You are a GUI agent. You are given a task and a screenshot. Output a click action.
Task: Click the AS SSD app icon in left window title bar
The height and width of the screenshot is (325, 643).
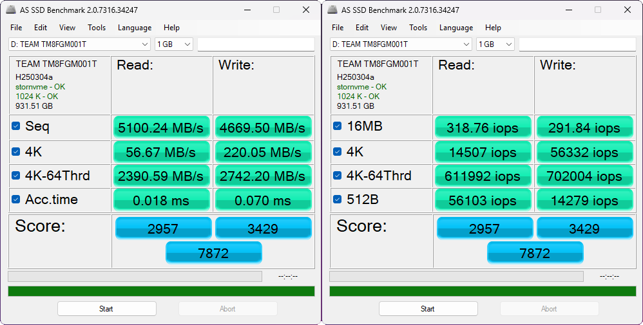11,10
